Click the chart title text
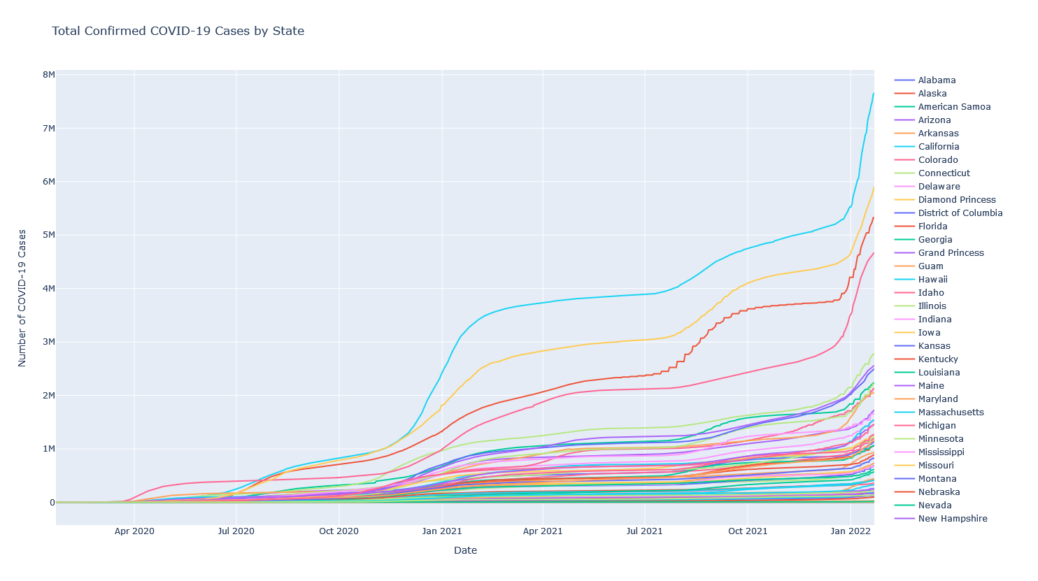 [178, 31]
